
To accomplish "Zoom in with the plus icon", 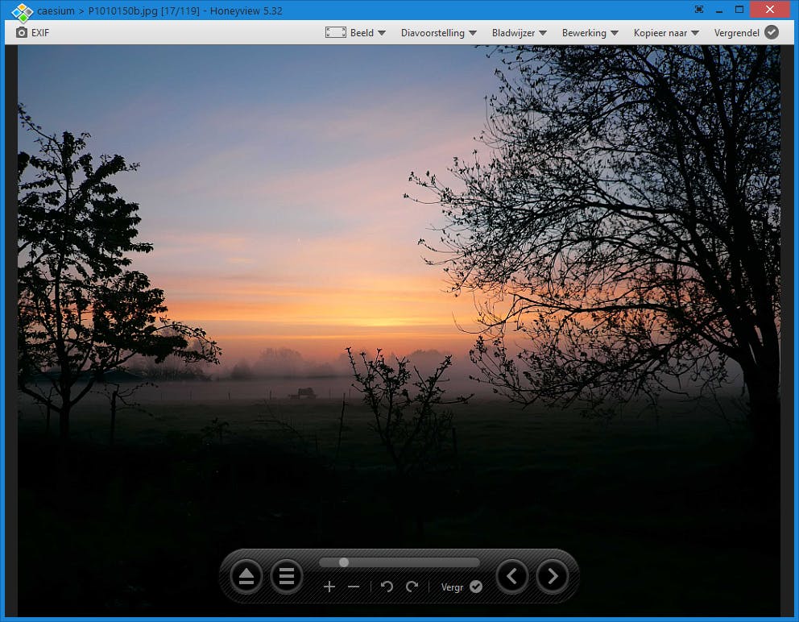I will (x=329, y=587).
